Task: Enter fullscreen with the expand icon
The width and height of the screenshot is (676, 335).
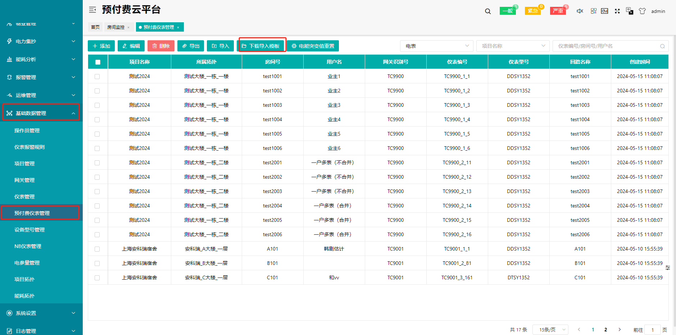Action: (617, 11)
